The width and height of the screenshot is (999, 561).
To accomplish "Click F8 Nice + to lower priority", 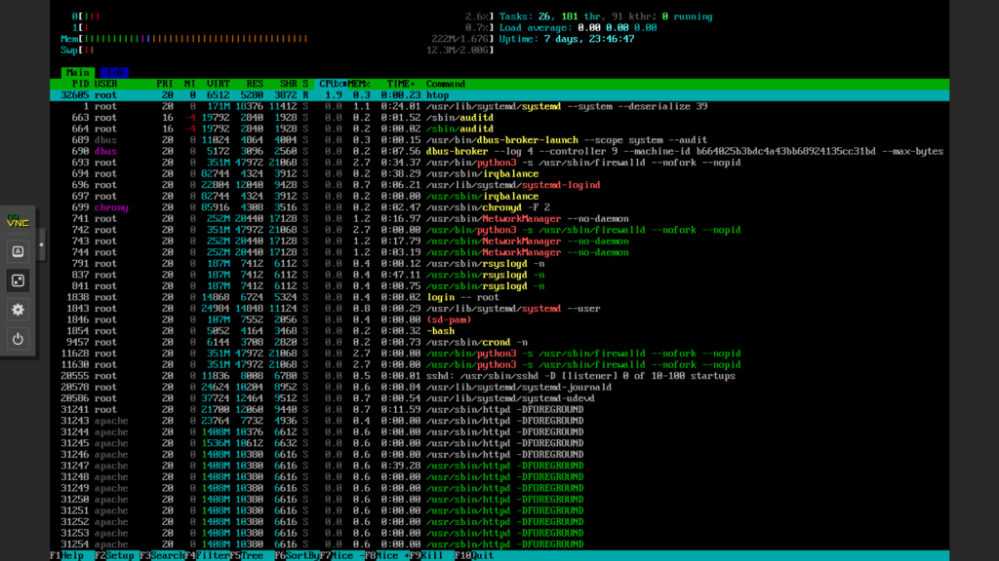I will tap(386, 556).
